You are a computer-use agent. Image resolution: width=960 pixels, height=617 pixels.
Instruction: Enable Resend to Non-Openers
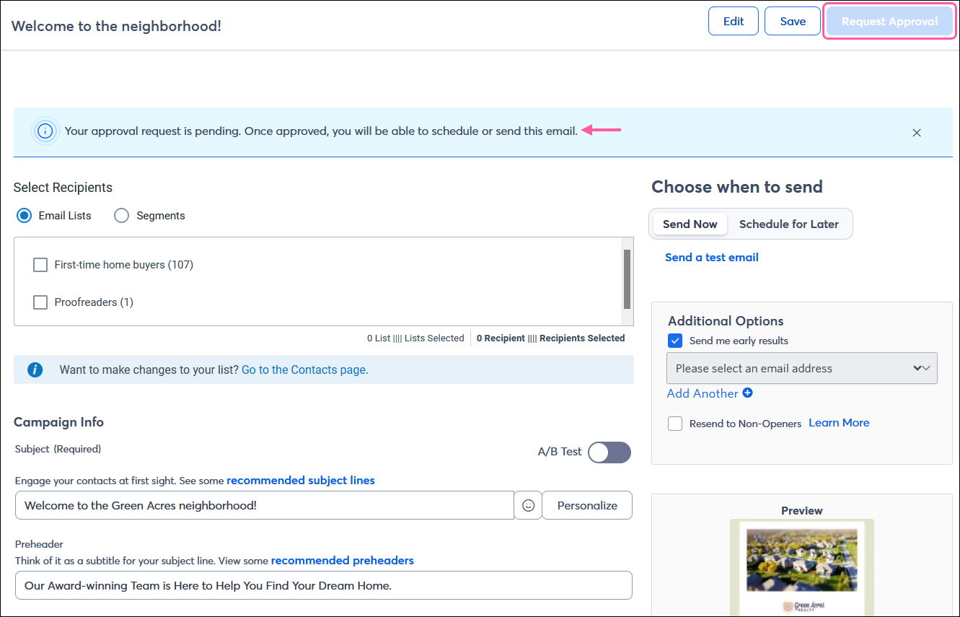(x=674, y=424)
